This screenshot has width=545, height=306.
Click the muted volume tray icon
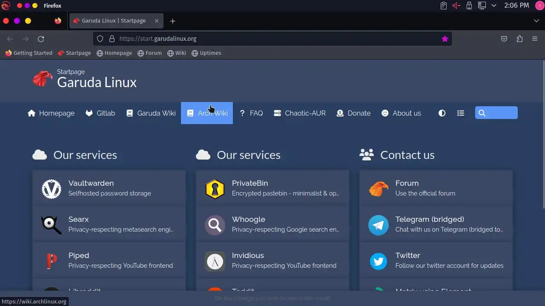point(456,6)
